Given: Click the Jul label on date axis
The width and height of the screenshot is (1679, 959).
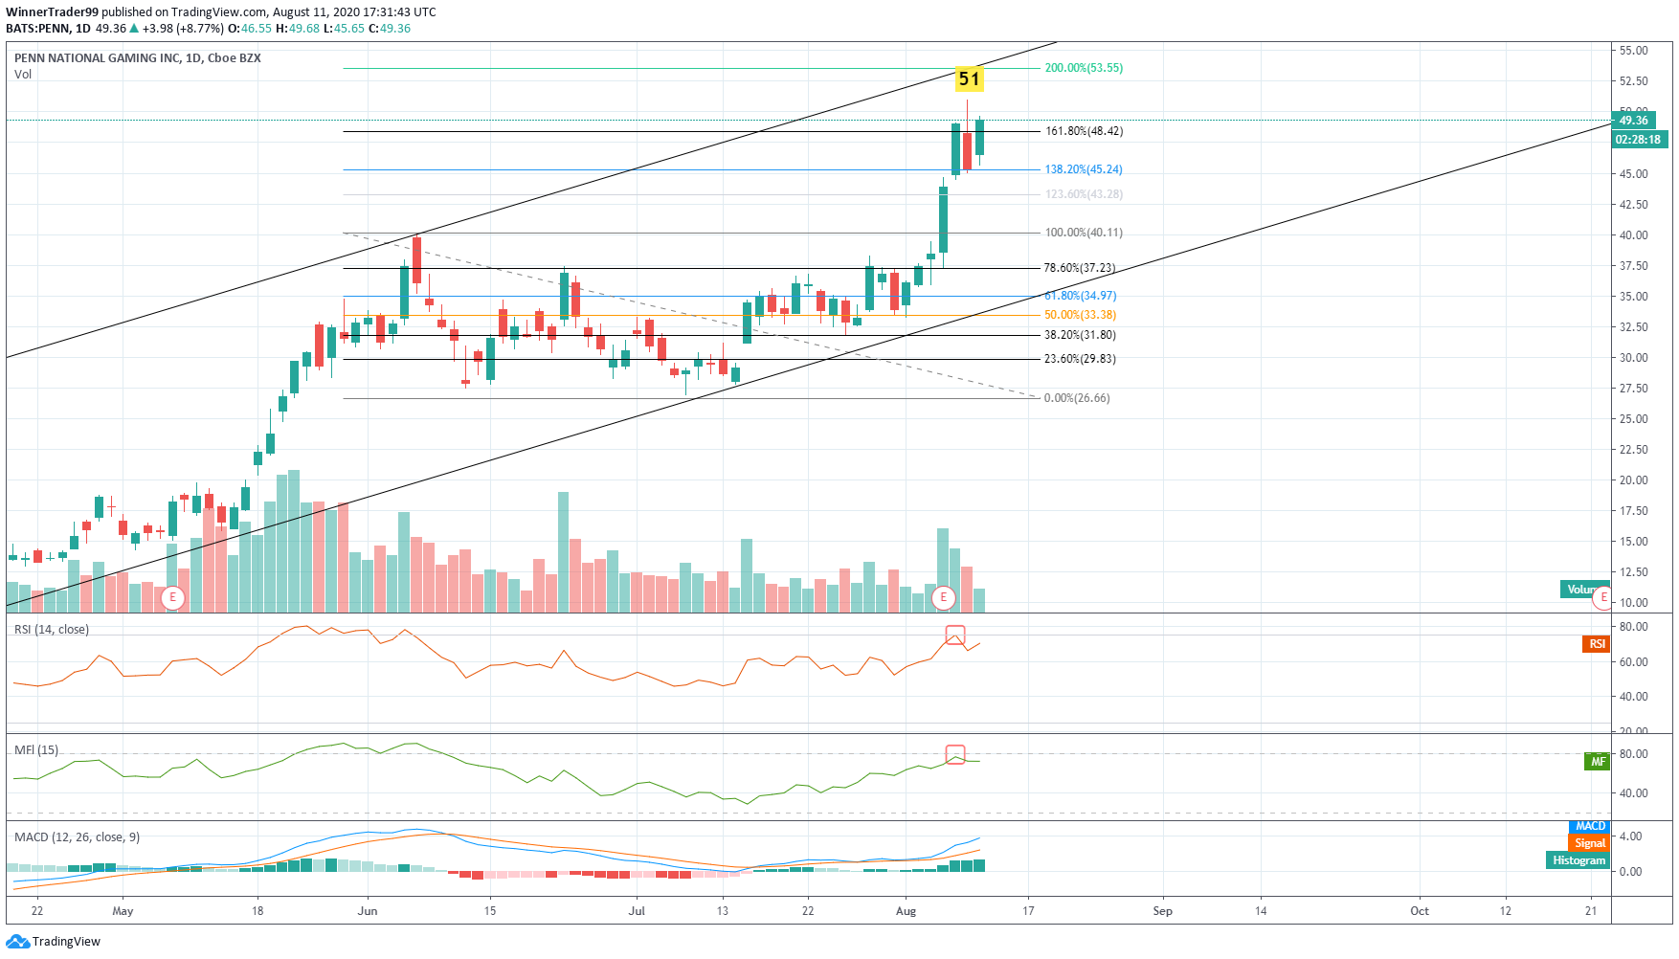Looking at the screenshot, I should [637, 911].
